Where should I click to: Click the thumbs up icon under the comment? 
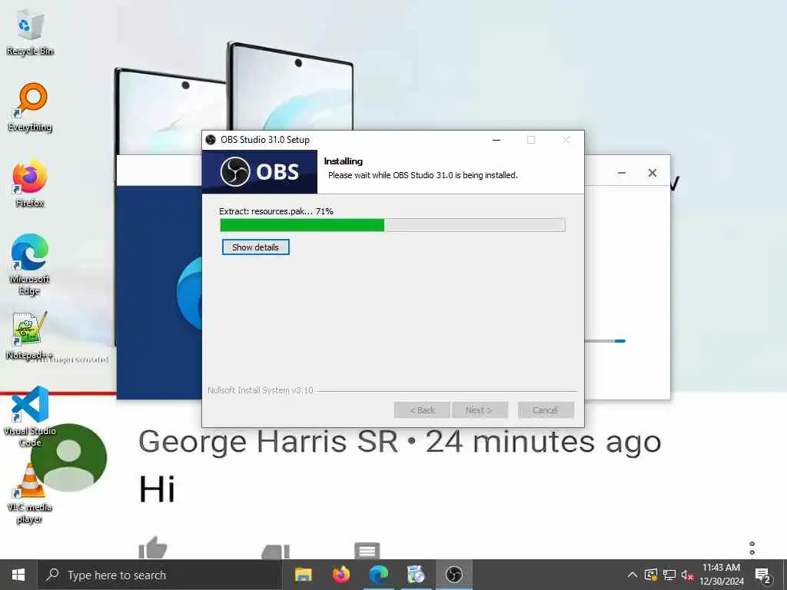pyautogui.click(x=153, y=548)
